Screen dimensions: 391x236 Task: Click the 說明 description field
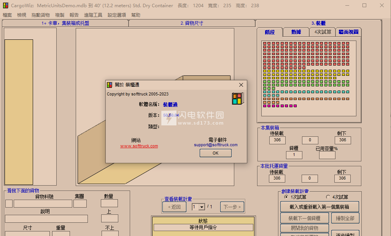(x=46, y=219)
